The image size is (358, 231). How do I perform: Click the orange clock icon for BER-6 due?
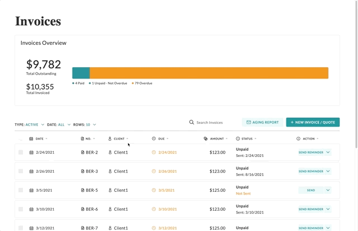154,209
